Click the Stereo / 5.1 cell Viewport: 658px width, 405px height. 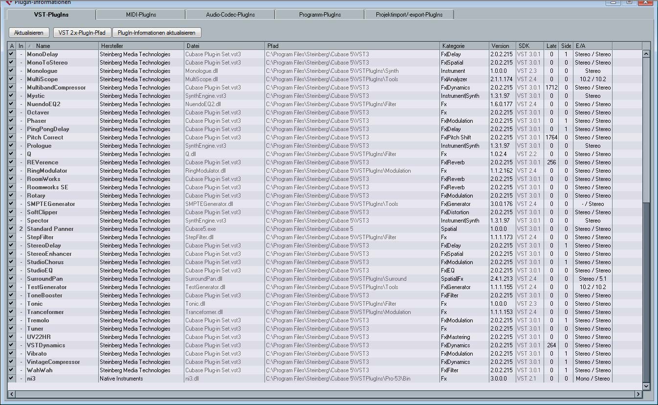(592, 279)
